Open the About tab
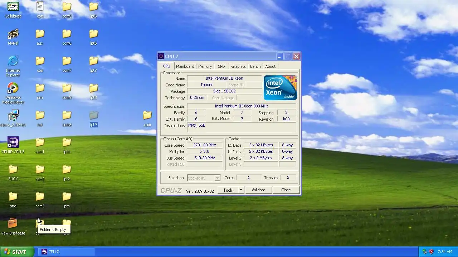The height and width of the screenshot is (257, 458). click(x=271, y=66)
